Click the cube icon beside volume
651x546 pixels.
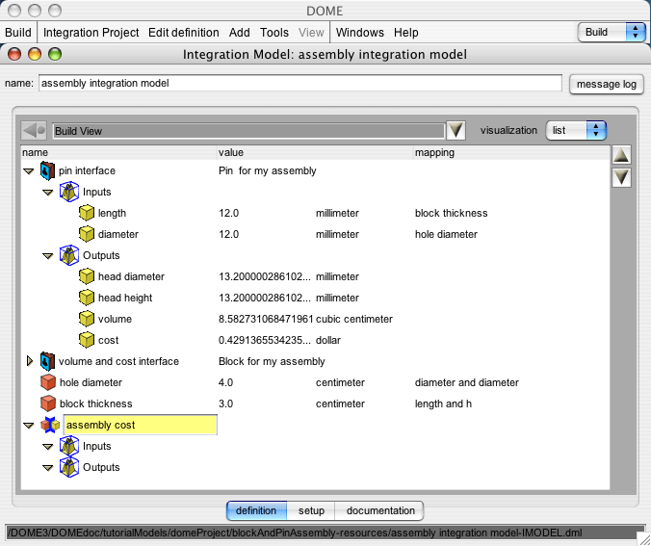(87, 319)
